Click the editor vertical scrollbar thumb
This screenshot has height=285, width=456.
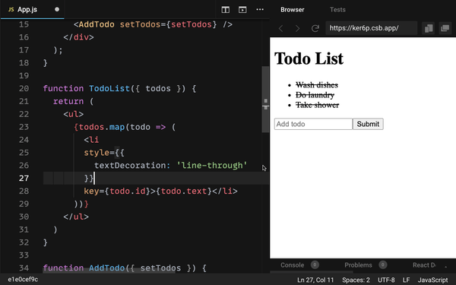pos(265,100)
